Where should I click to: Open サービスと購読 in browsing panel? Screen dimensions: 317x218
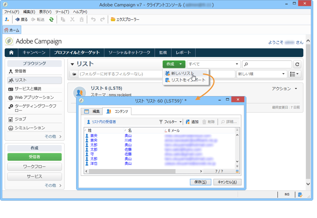coord(35,89)
